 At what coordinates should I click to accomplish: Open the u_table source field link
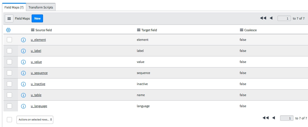click(36, 95)
